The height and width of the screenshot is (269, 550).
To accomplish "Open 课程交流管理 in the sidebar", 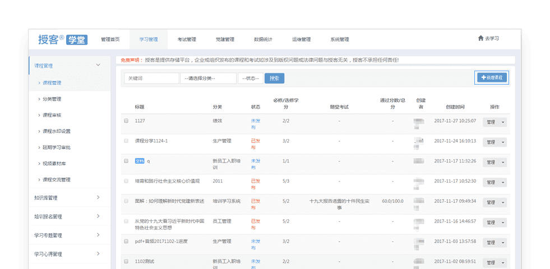I will tap(57, 180).
